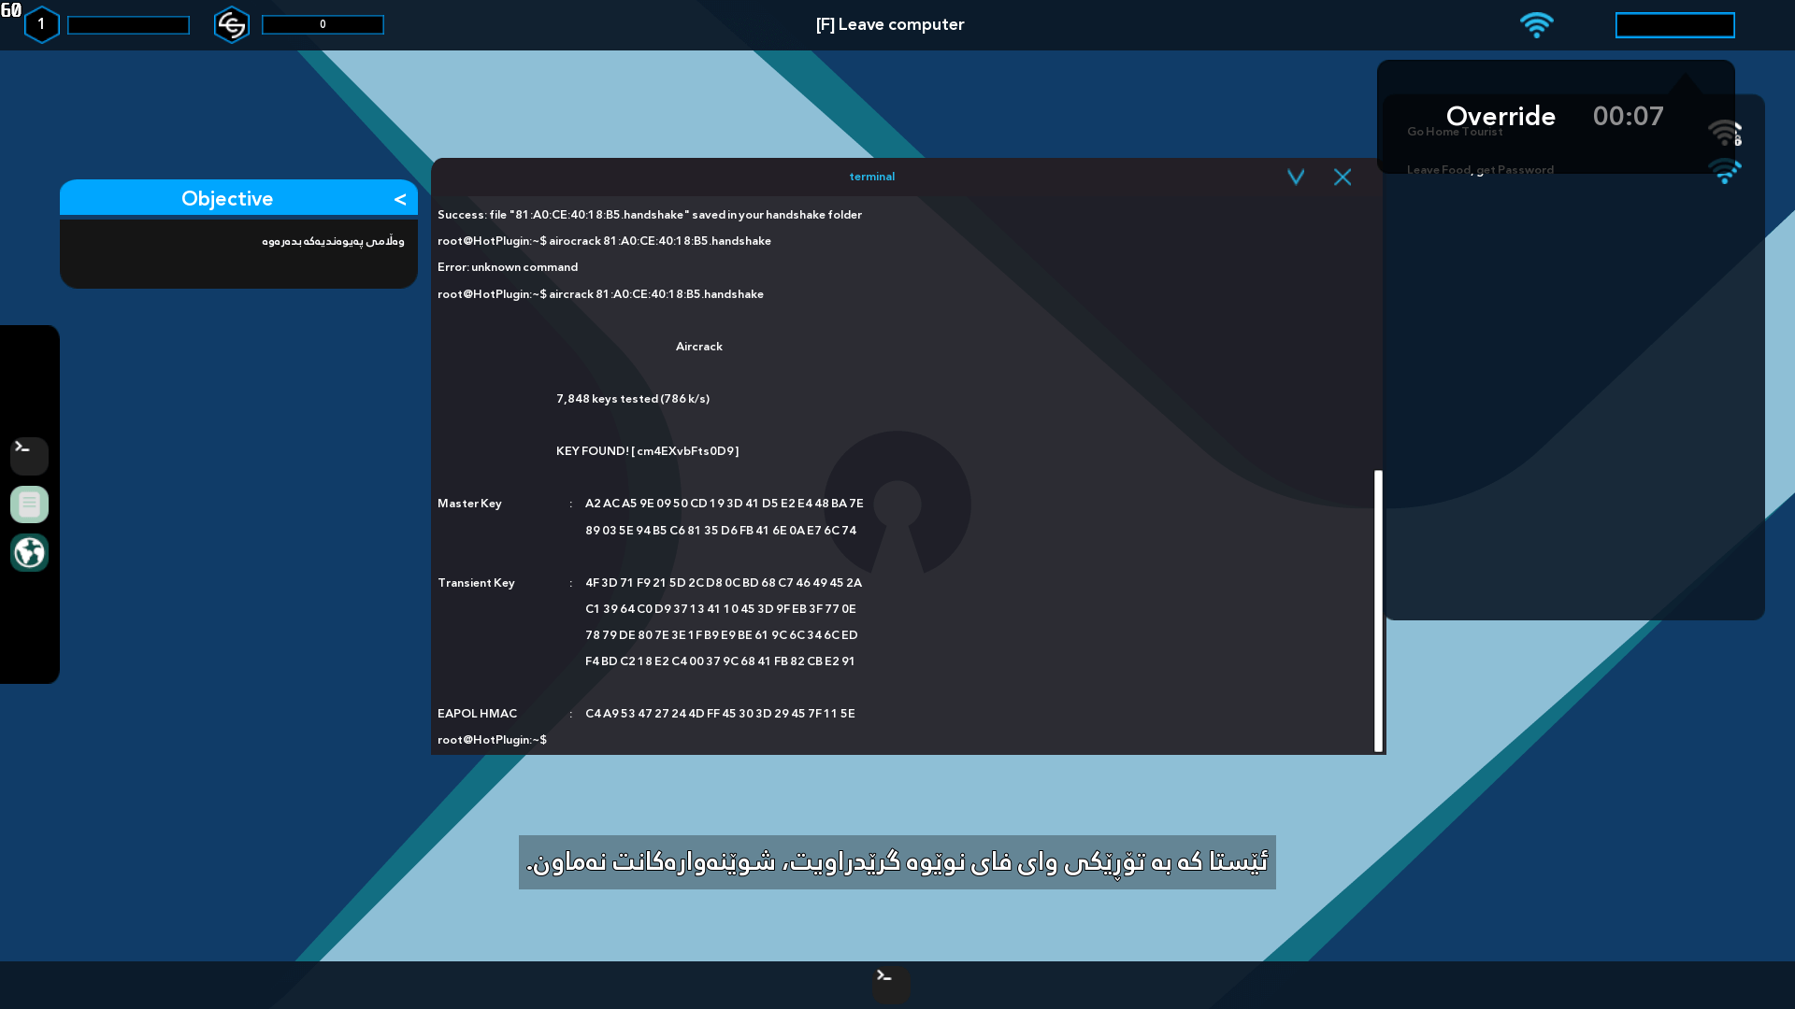Viewport: 1795px width, 1009px height.
Task: Click the KEY FOUND result line in terminal
Action: 647,450
